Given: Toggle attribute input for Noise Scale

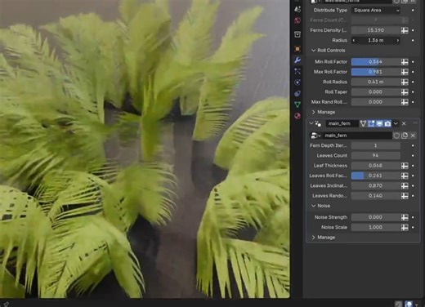Looking at the screenshot, I should pos(405,228).
